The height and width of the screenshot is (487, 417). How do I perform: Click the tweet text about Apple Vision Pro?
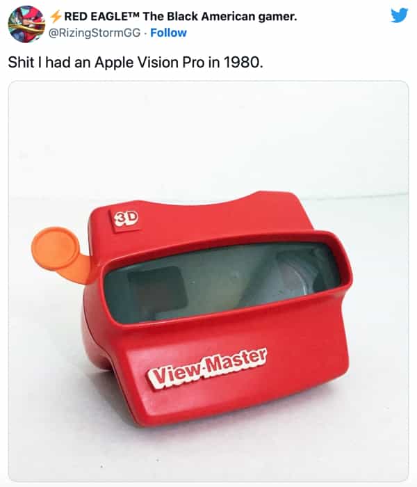[136, 63]
